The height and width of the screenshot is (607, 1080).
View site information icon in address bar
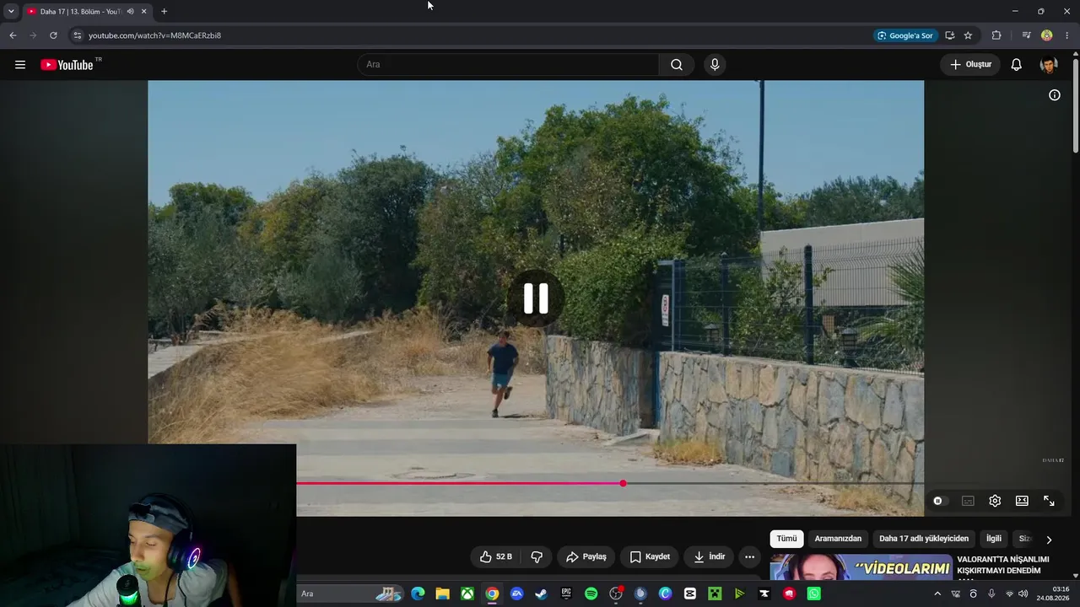77,35
